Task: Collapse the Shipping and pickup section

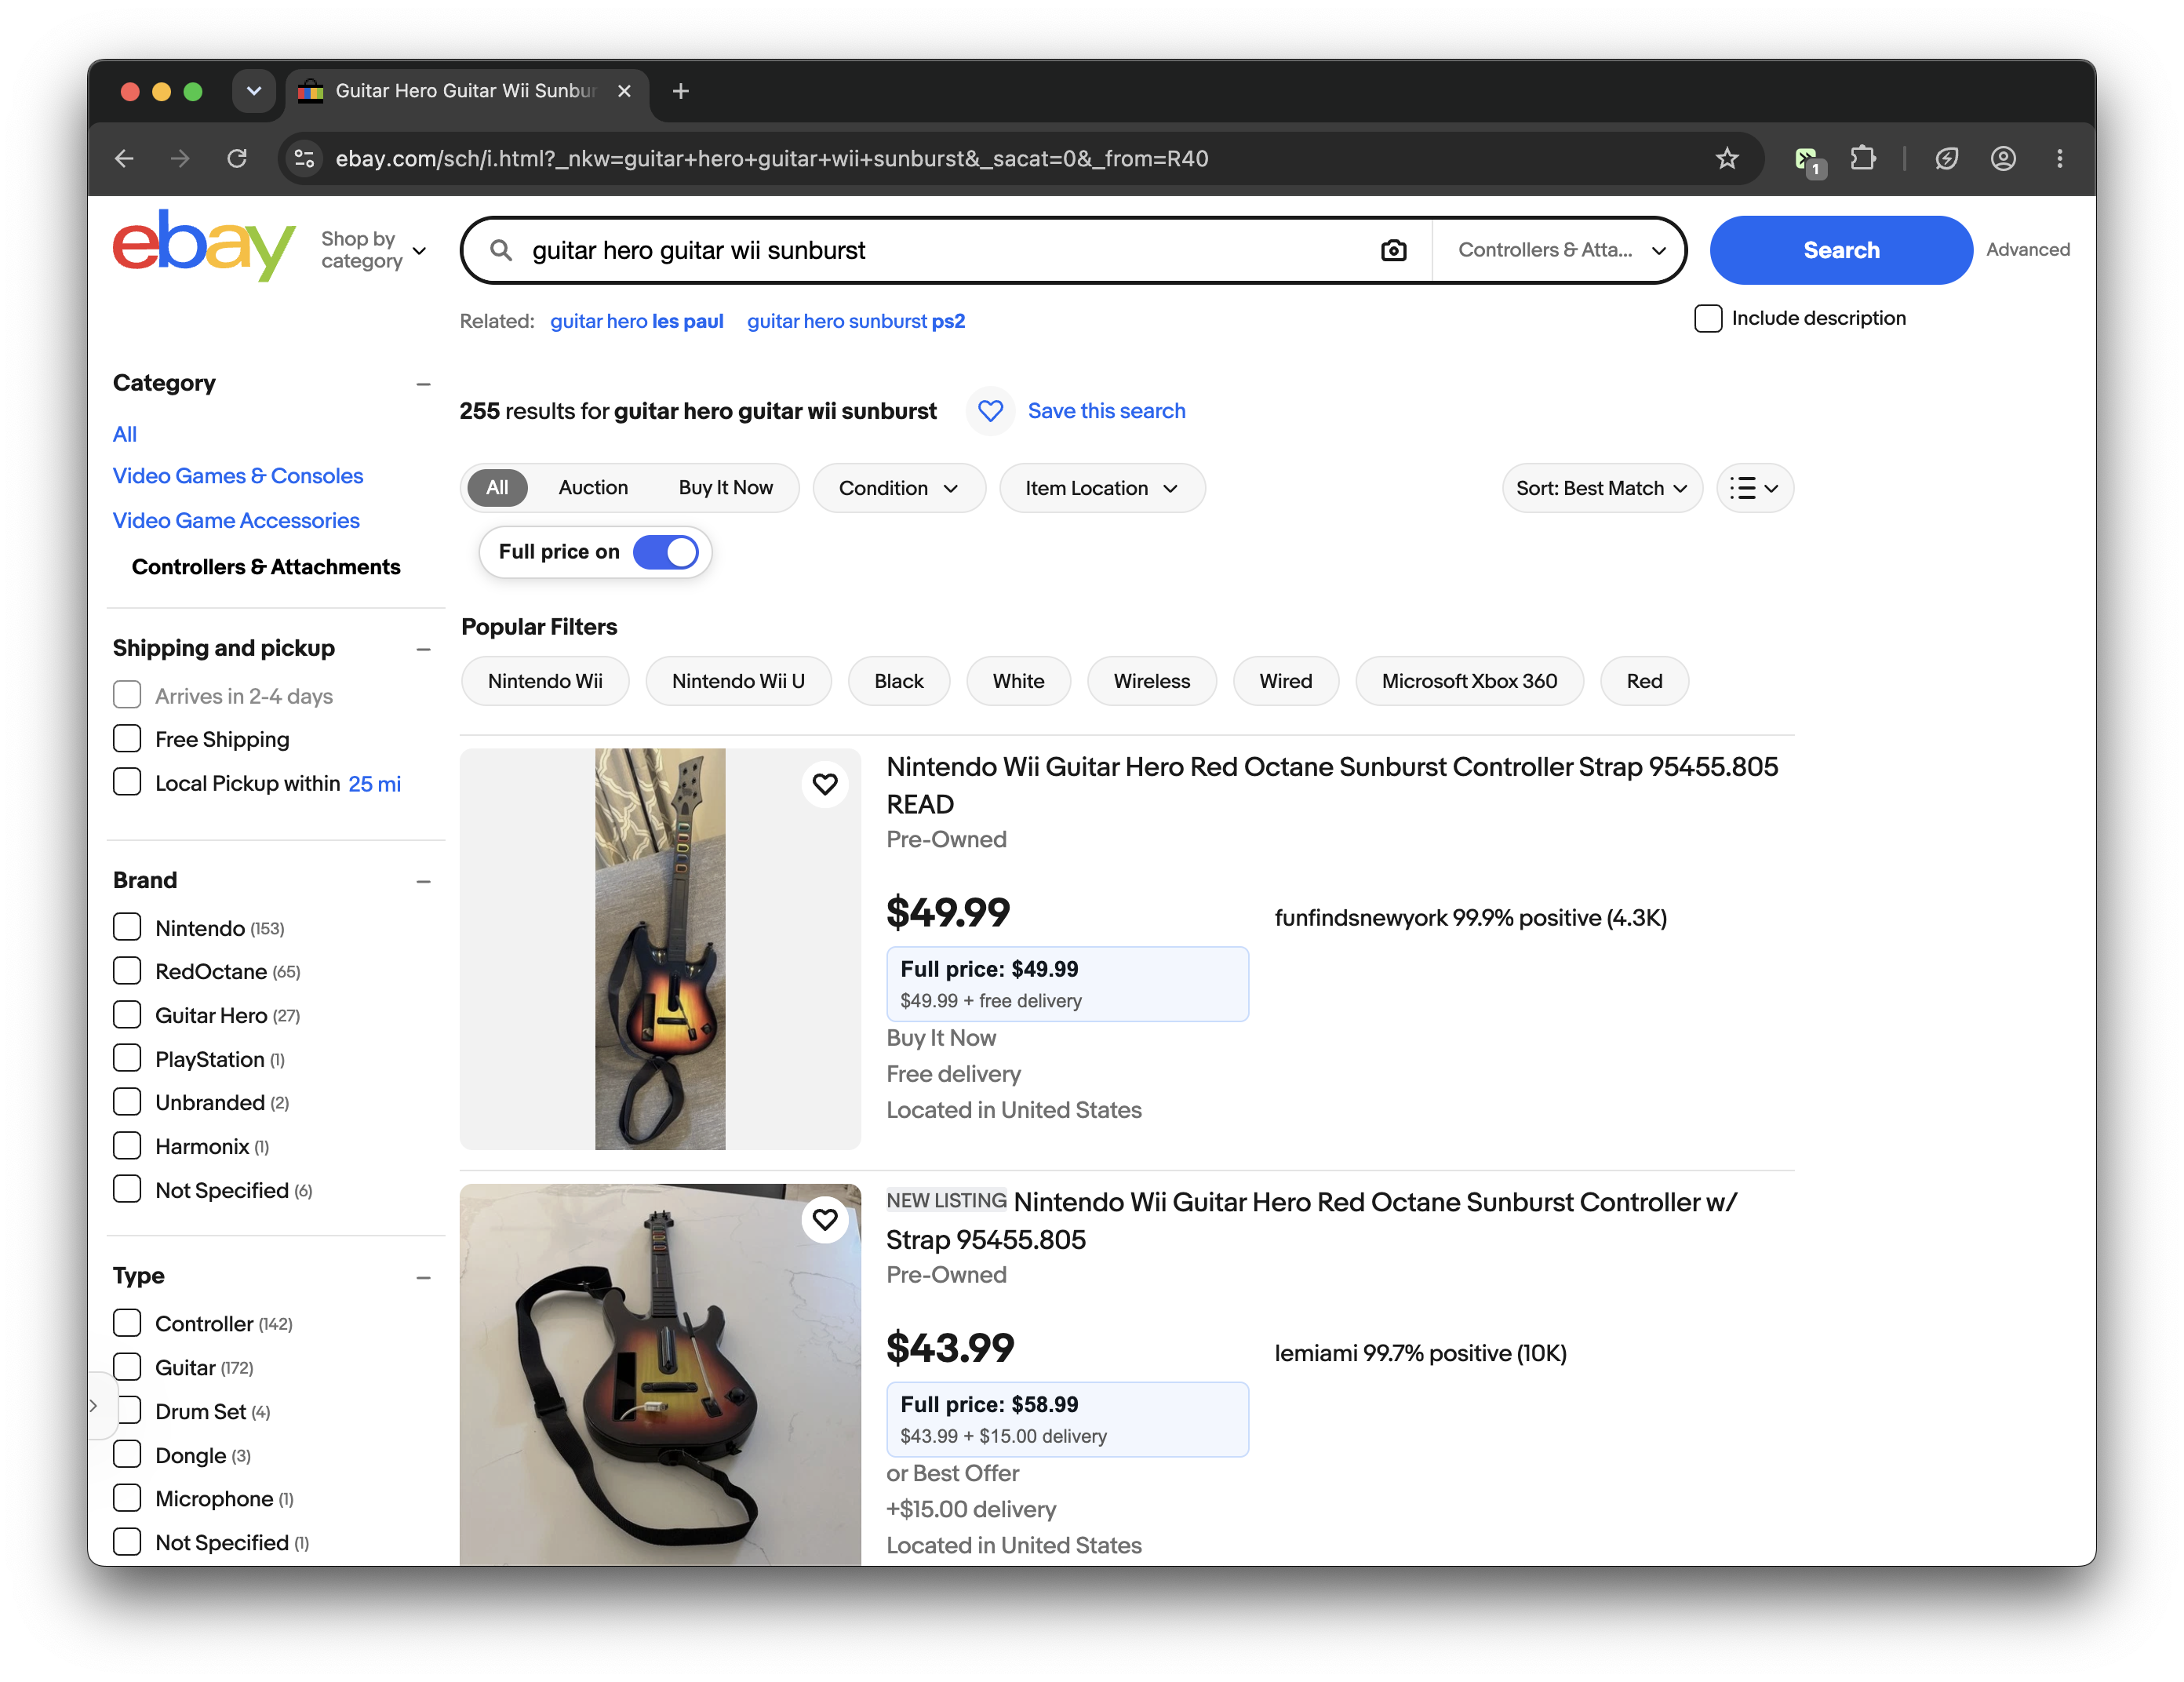Action: coord(424,649)
